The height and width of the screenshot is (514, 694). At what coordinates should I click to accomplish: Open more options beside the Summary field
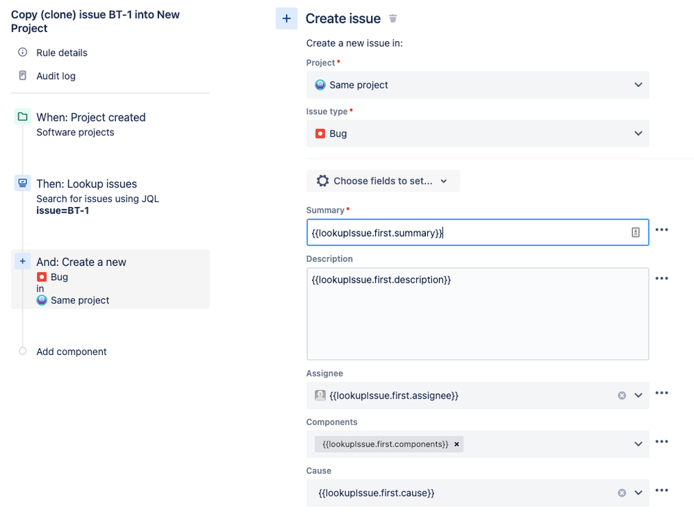click(x=661, y=230)
